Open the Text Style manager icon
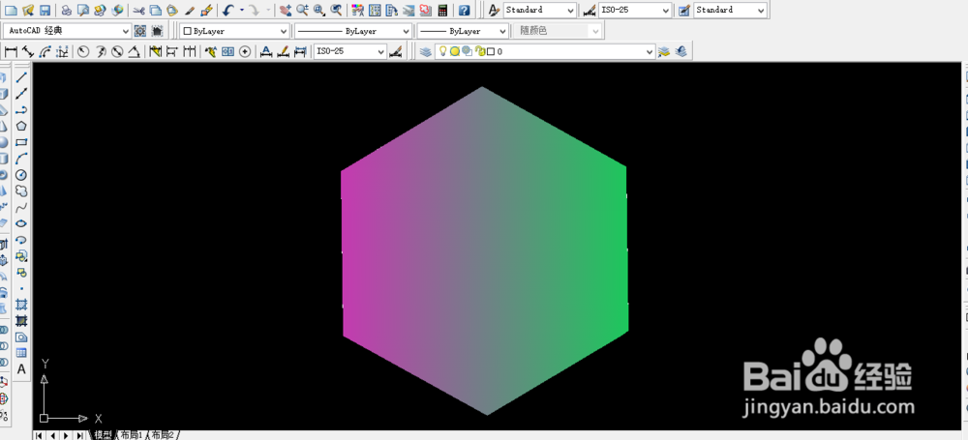 [494, 10]
